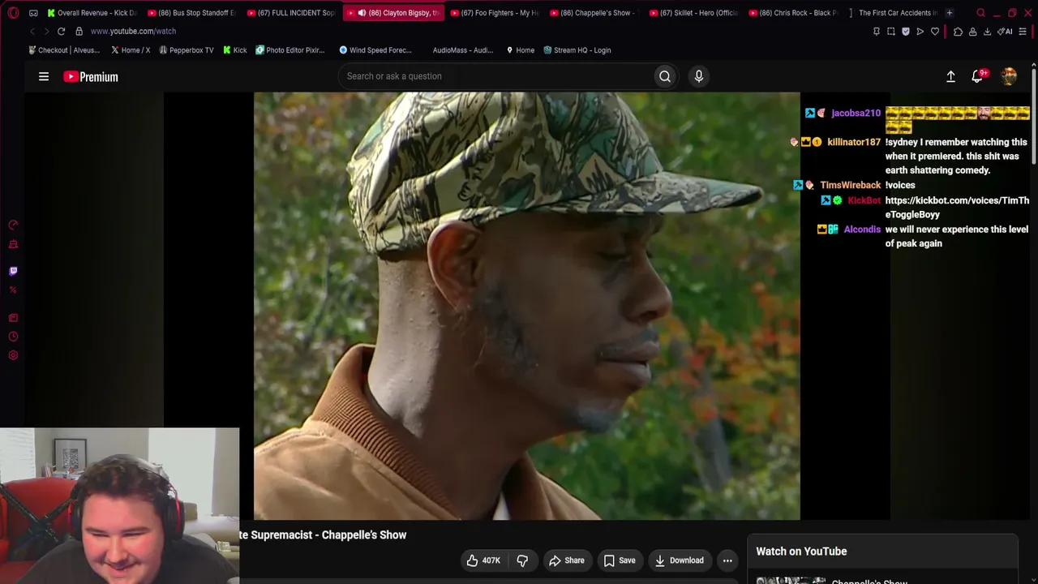View site security padlock info
Image resolution: width=1038 pixels, height=584 pixels.
(x=79, y=31)
